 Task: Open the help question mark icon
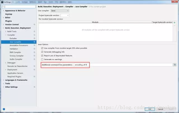4,109
